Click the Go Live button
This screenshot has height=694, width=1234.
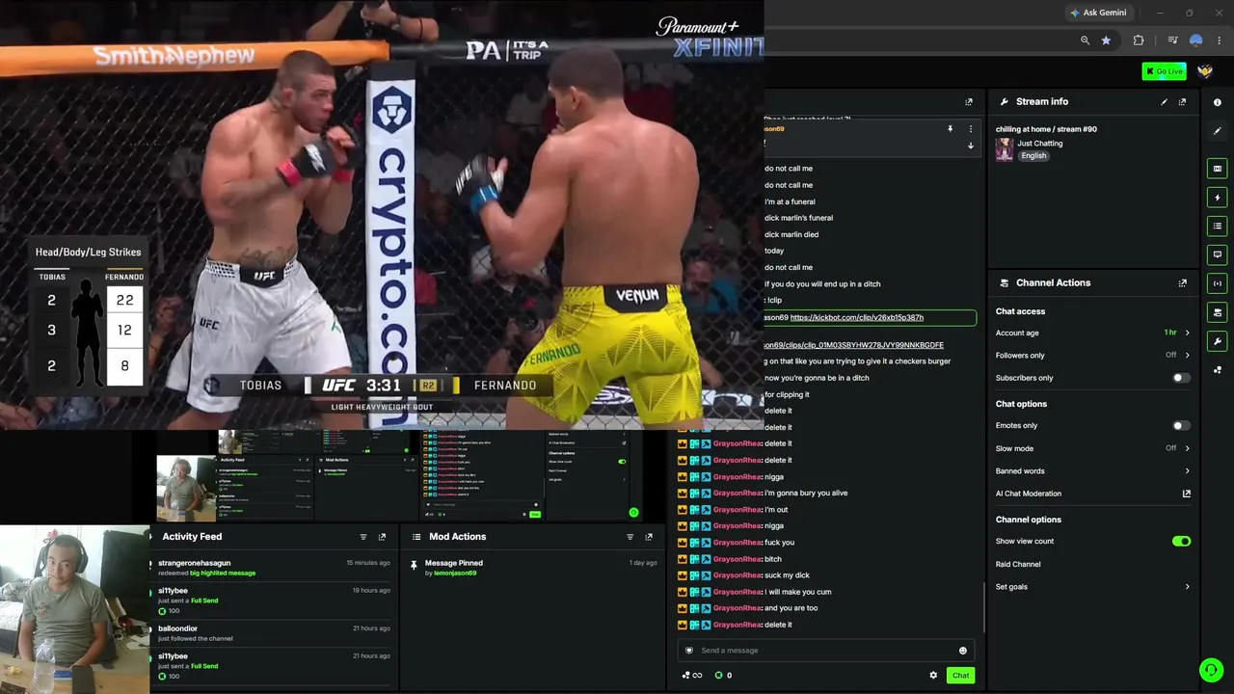1164,71
